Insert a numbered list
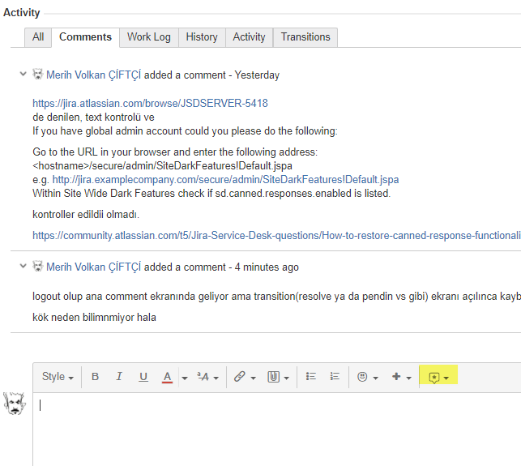The width and height of the screenshot is (521, 466). pyautogui.click(x=335, y=377)
